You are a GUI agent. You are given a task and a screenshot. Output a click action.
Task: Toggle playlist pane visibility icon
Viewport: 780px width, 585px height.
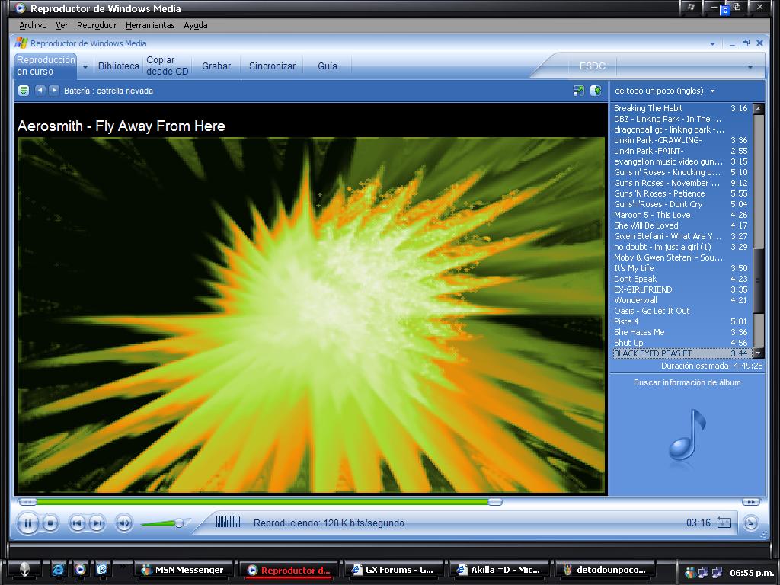[596, 91]
